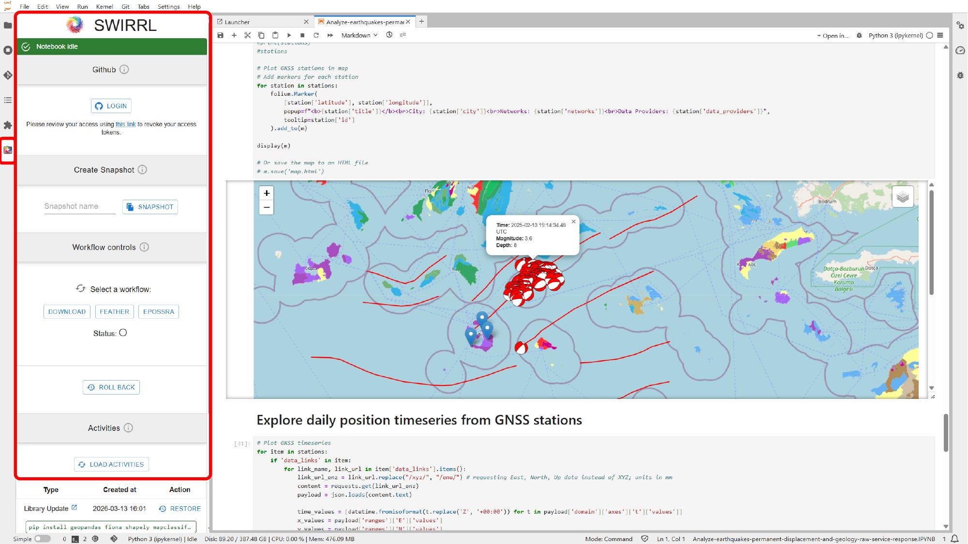Run the current cell with the play icon
Image resolution: width=968 pixels, height=544 pixels.
[x=289, y=35]
